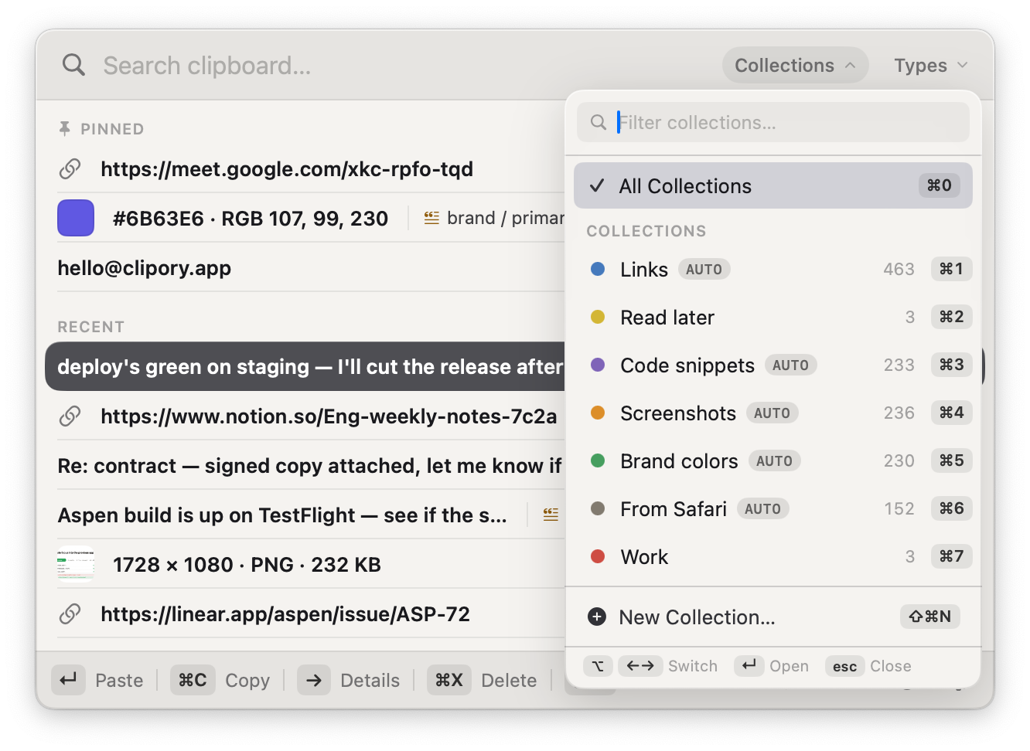Open the Types dropdown

coord(931,66)
